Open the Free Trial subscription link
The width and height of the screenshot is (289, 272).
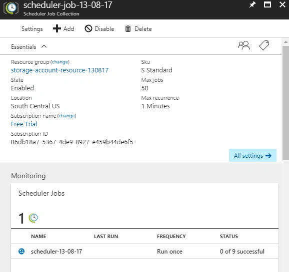click(24, 124)
